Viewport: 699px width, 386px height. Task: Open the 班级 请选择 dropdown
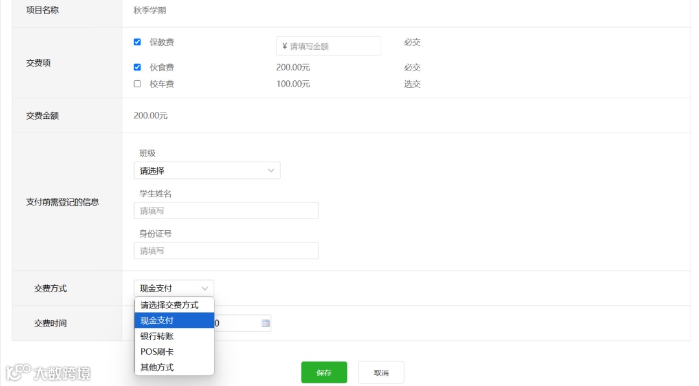click(207, 171)
